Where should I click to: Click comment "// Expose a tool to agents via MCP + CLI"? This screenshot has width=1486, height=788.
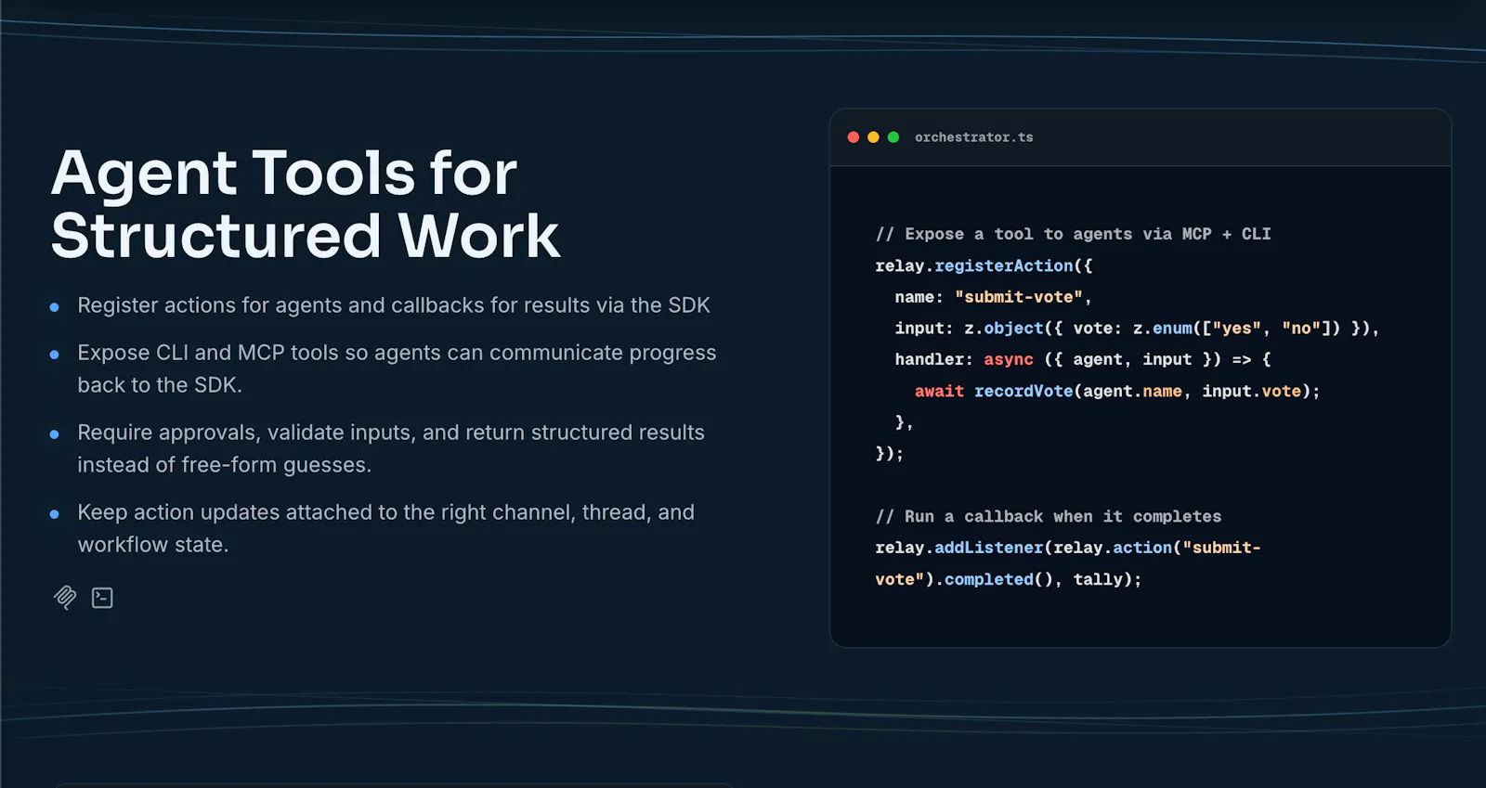coord(1073,234)
